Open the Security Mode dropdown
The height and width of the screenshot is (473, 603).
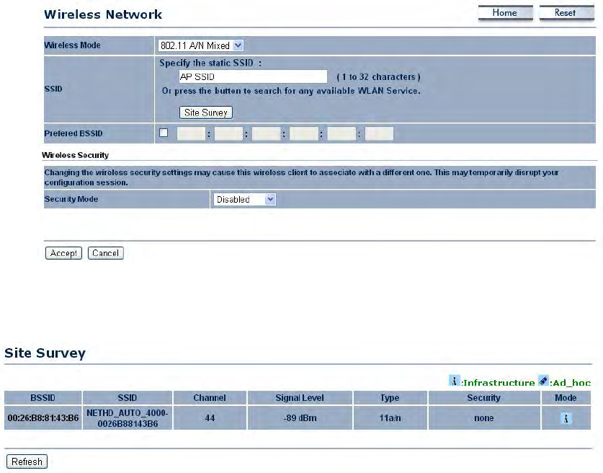click(x=244, y=199)
